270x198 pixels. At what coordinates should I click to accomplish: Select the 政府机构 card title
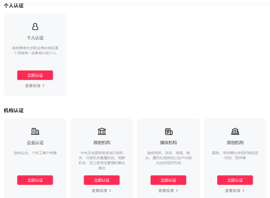[x=102, y=143]
